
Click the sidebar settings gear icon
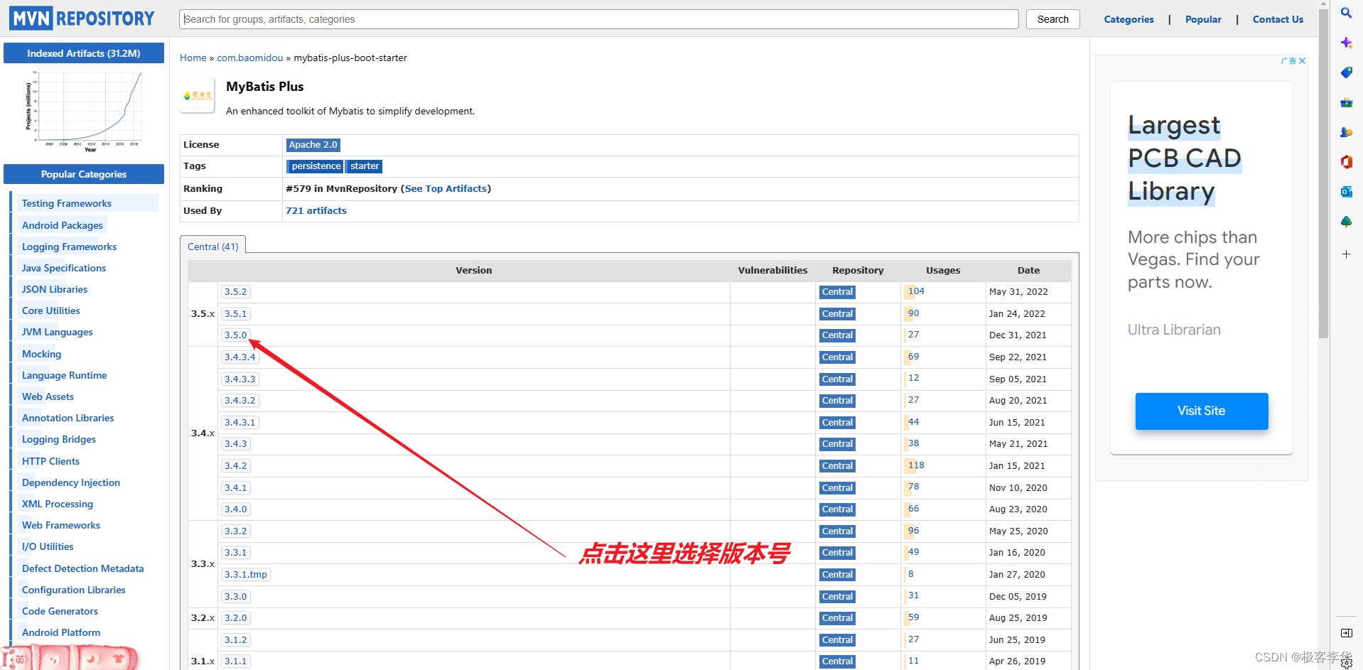(x=1346, y=663)
